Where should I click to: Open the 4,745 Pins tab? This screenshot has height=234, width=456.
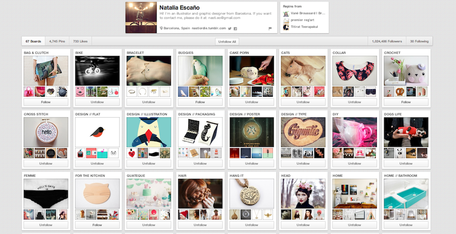[57, 41]
